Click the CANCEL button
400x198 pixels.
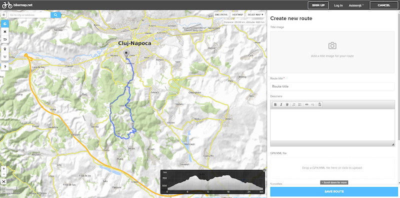coord(383,5)
